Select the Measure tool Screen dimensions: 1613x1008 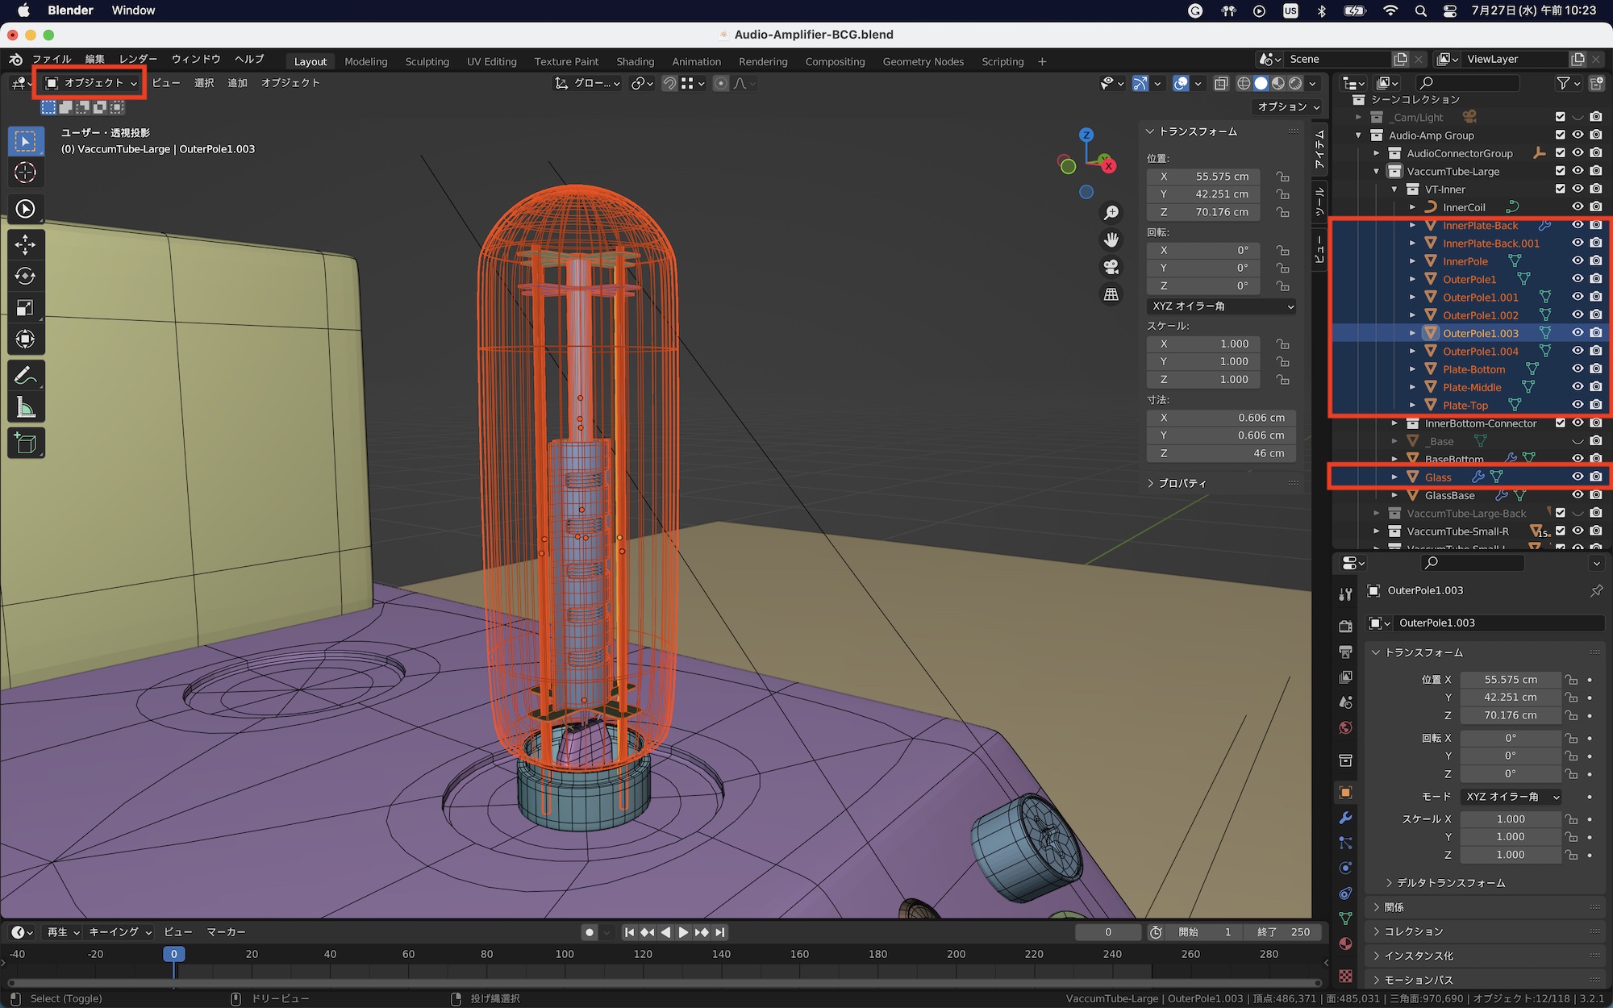coord(25,408)
